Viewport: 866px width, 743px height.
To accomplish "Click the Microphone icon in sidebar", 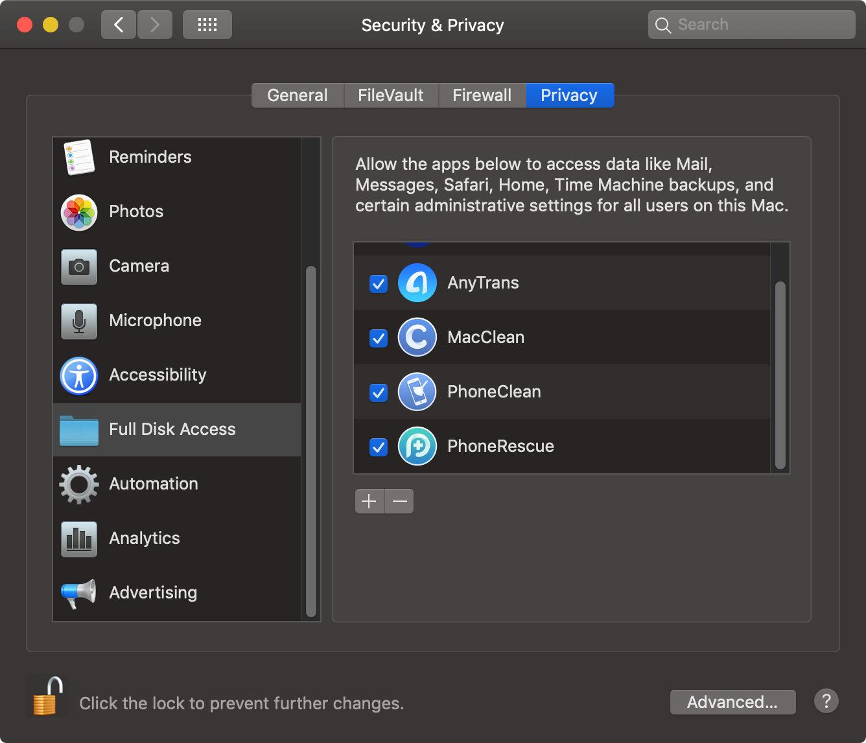I will pyautogui.click(x=79, y=321).
